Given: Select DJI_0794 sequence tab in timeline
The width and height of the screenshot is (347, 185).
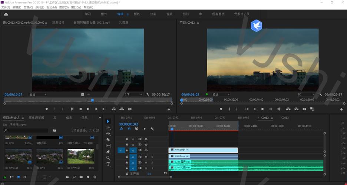Looking at the screenshot, I should tap(196, 118).
